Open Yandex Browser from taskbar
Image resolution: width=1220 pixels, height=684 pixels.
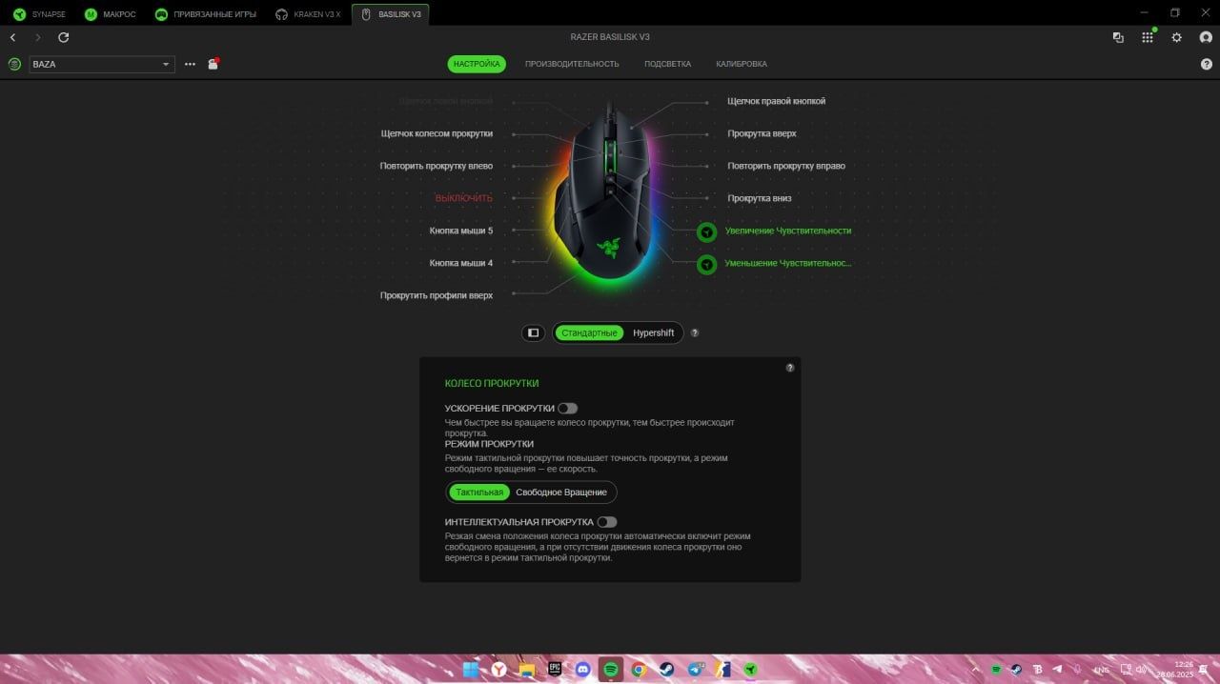(x=499, y=670)
